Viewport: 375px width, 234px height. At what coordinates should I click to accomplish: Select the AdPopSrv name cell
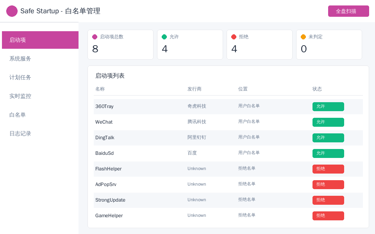tap(106, 184)
